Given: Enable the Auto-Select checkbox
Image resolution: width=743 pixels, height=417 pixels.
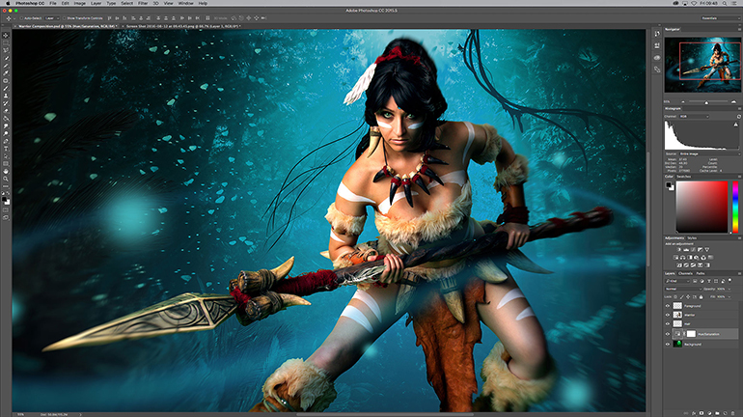Looking at the screenshot, I should coord(21,18).
